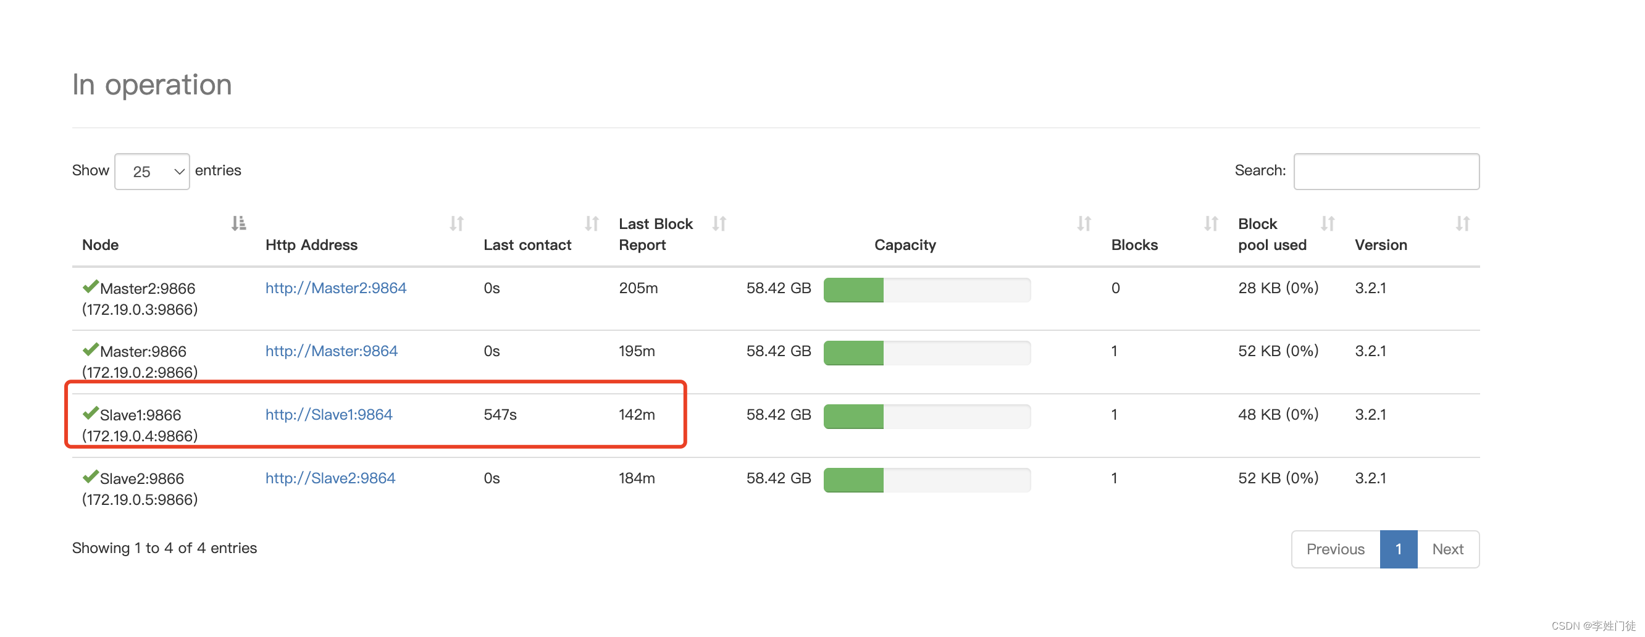1645x637 pixels.
Task: Go to Previous page
Action: click(1335, 549)
